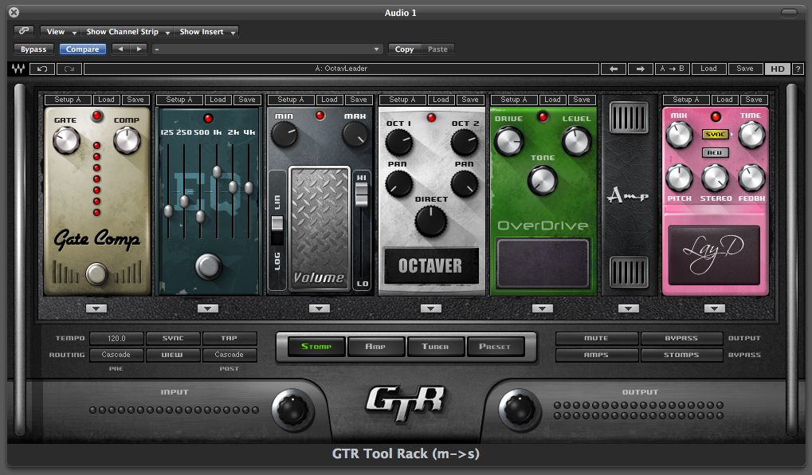Click the Compare button

82,49
